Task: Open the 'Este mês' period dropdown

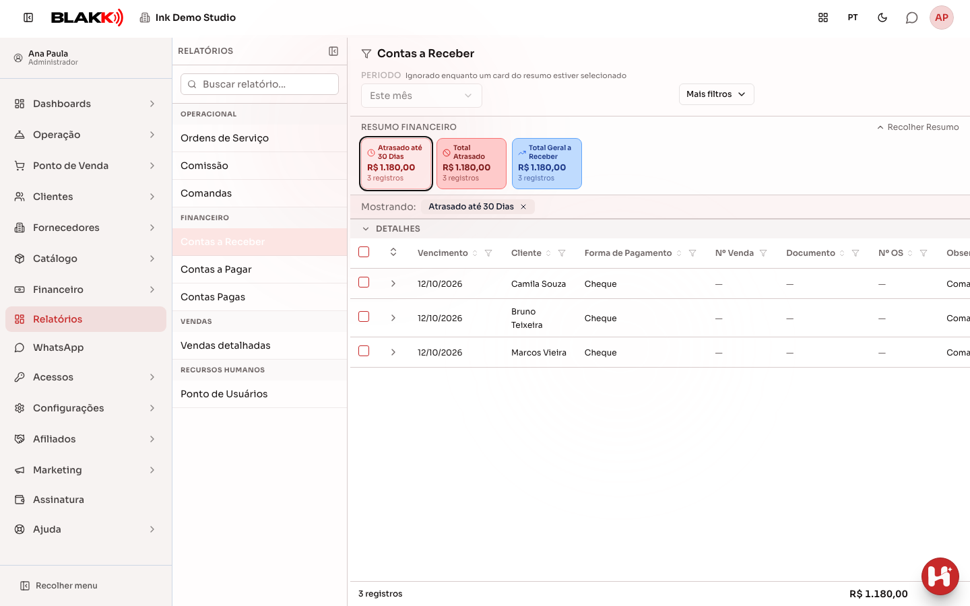Action: (422, 96)
